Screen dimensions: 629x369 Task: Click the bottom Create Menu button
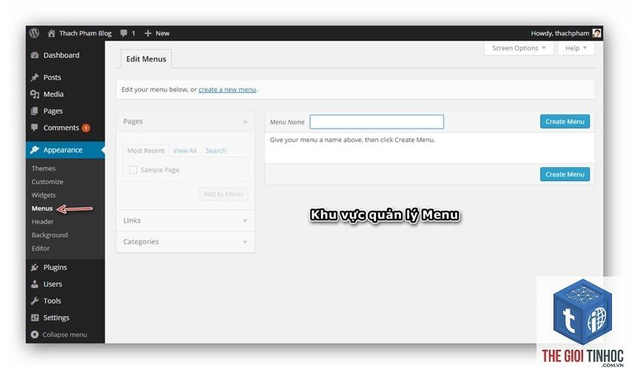565,175
